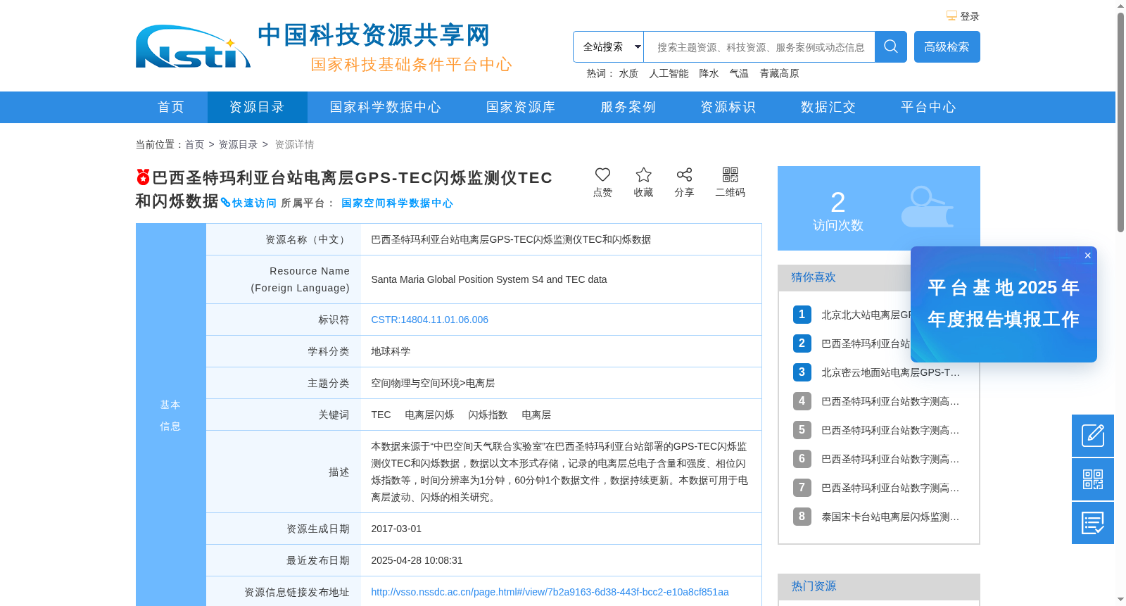Open 资源标识 navigation item
Viewport: 1126px width, 606px height.
728,107
